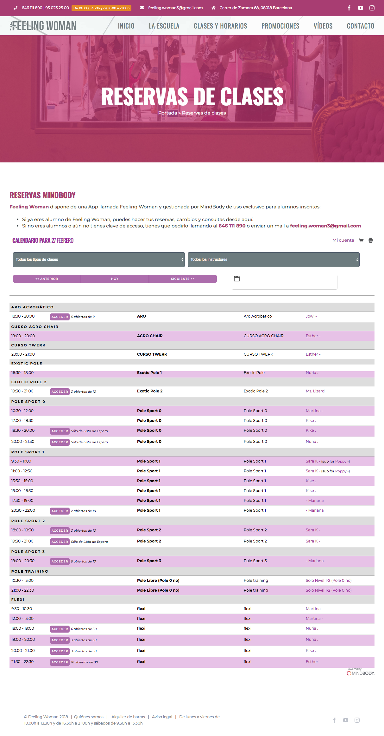Open Instagram icon in top header
This screenshot has width=384, height=736.
[x=372, y=8]
